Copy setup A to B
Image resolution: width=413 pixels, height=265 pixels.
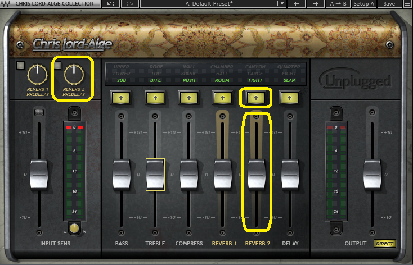pos(338,4)
